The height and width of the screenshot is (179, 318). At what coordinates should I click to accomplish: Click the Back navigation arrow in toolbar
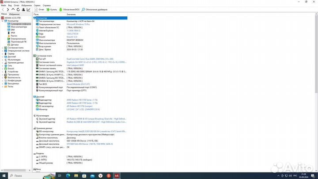3,9
